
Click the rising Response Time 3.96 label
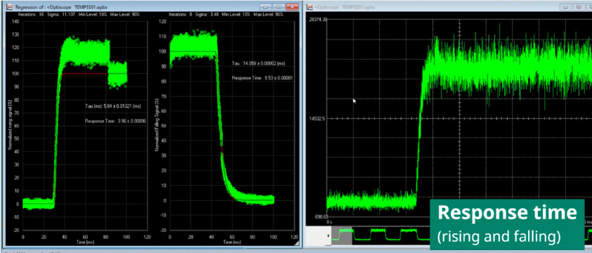click(x=115, y=121)
